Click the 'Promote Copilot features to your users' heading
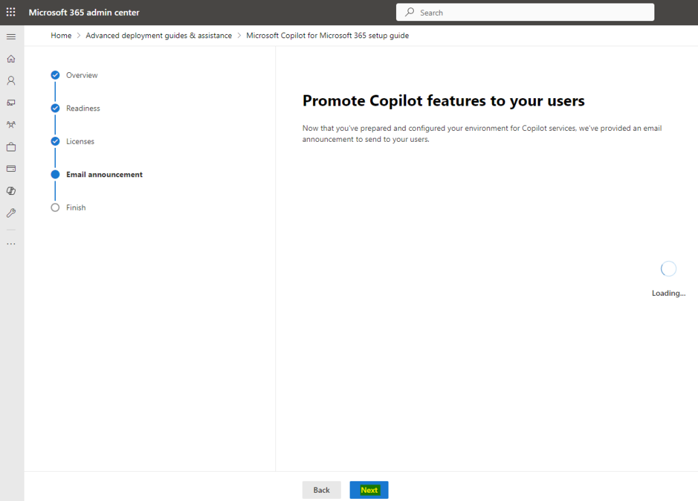Viewport: 698px width, 501px height. tap(443, 101)
